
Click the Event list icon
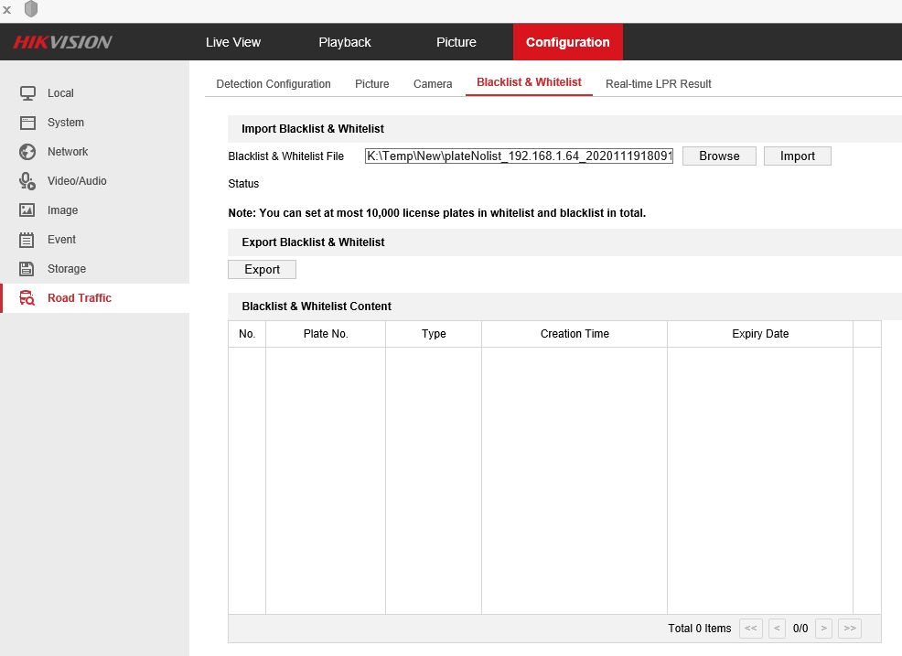27,240
